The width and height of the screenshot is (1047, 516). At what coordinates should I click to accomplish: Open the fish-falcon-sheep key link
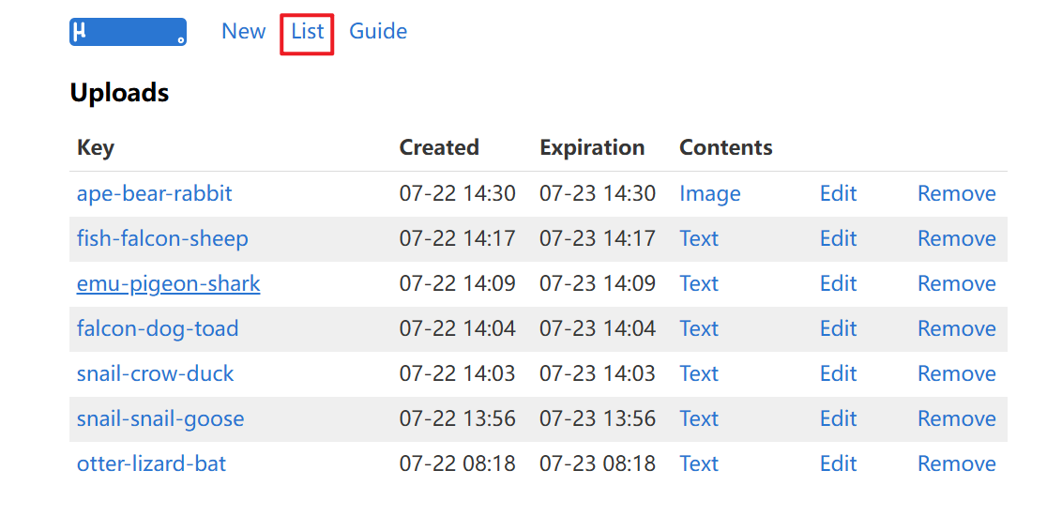[x=162, y=238]
